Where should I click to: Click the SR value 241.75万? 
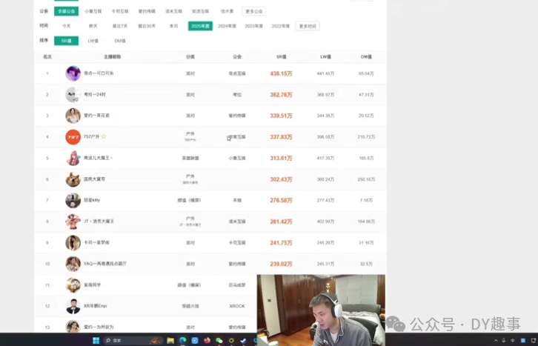[x=281, y=243]
